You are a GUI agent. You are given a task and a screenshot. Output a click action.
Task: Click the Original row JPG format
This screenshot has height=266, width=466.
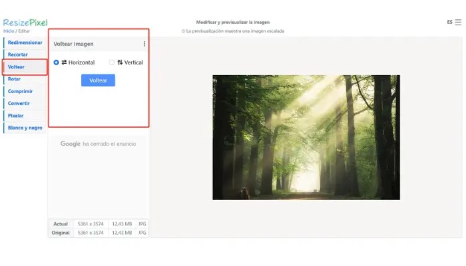coord(142,233)
